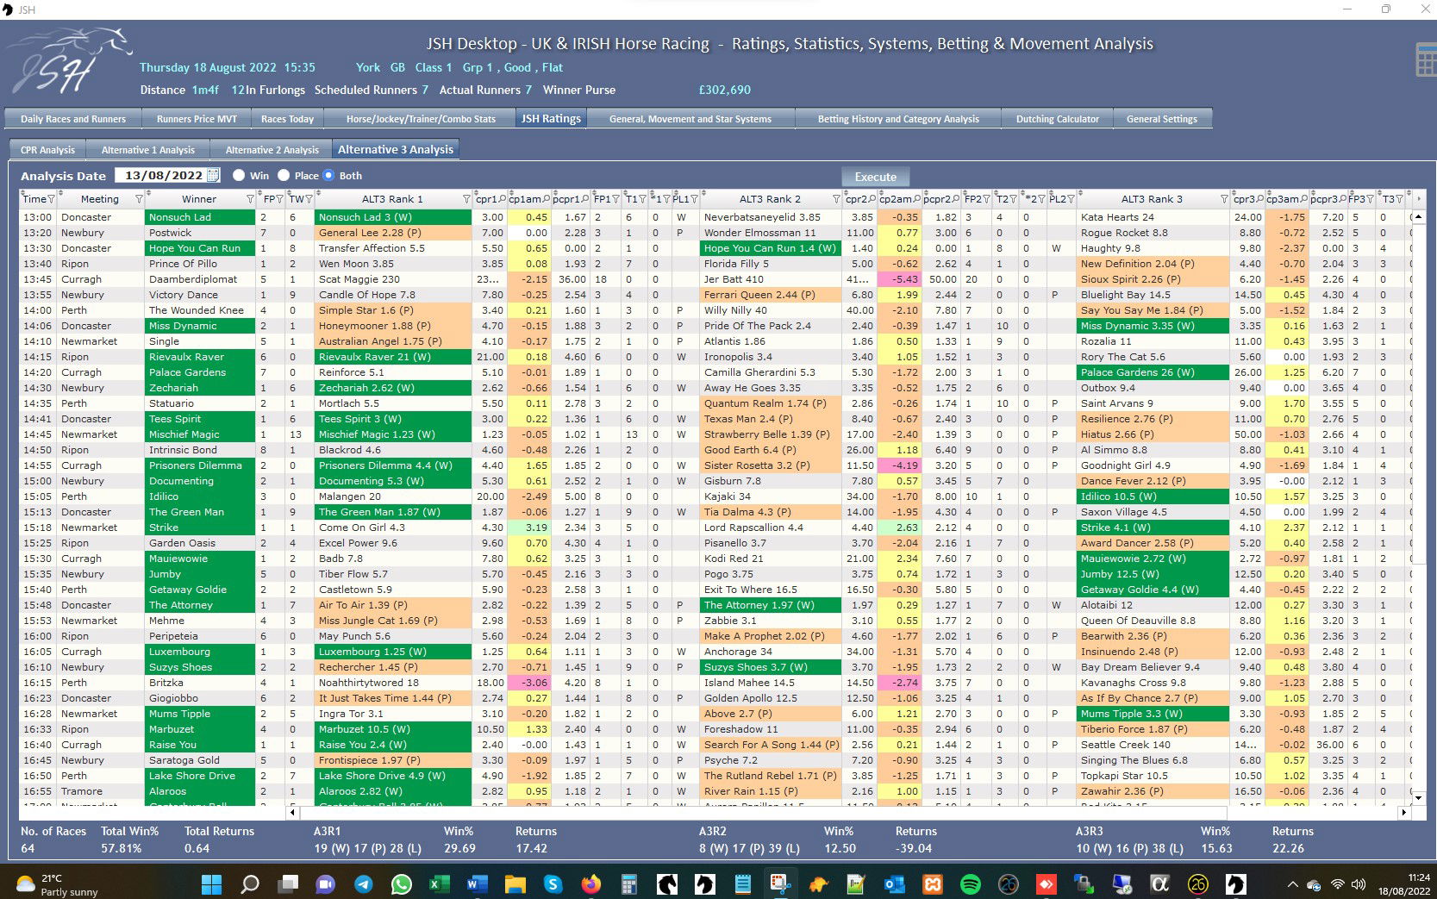
Task: Select the Place radio button
Action: click(x=284, y=175)
